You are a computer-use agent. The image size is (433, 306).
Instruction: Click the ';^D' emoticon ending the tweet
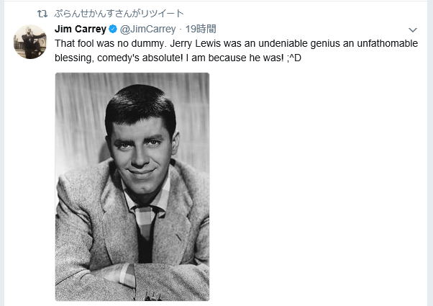[x=293, y=57]
